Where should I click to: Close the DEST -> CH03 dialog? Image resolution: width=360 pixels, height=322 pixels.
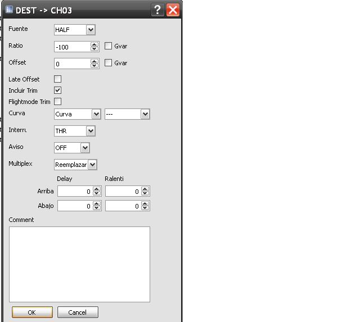[173, 10]
